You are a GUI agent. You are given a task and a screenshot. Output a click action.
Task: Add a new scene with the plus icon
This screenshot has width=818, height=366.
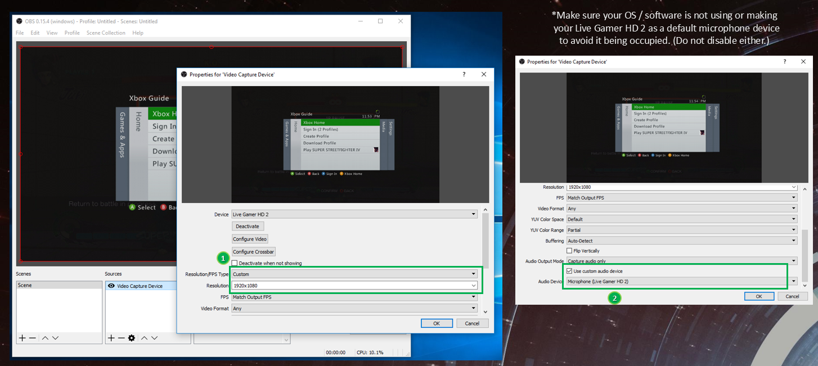(22, 338)
